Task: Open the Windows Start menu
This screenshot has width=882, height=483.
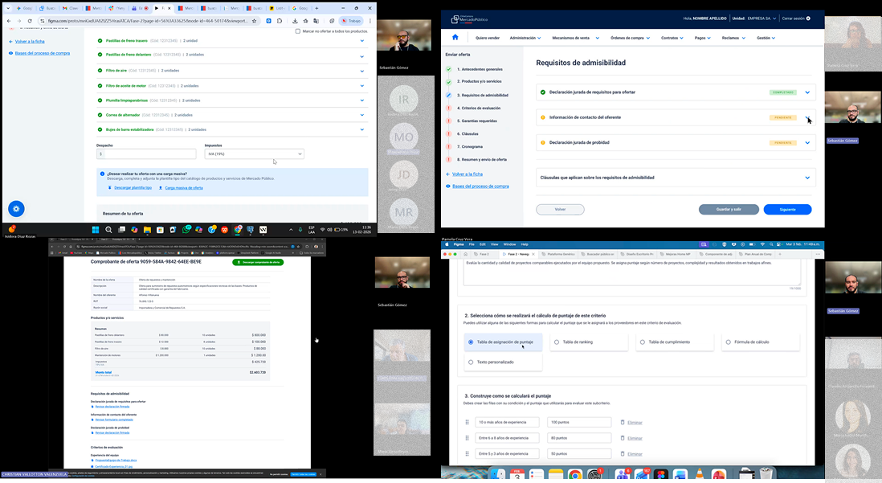Action: pyautogui.click(x=96, y=230)
